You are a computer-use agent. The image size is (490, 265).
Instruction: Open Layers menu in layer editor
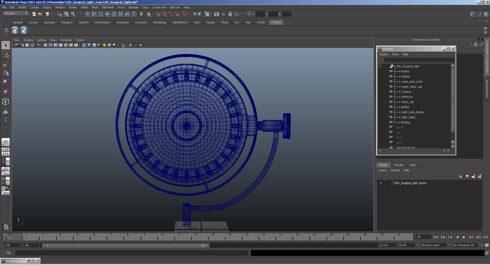382,170
